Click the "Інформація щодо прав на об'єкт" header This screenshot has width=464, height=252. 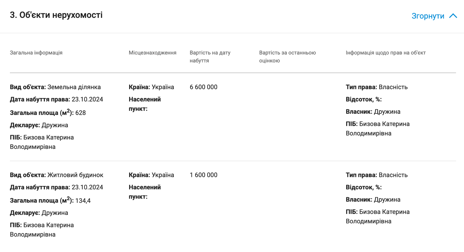pos(385,53)
